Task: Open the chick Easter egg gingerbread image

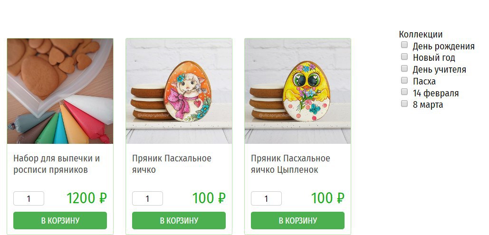Action: (x=297, y=91)
